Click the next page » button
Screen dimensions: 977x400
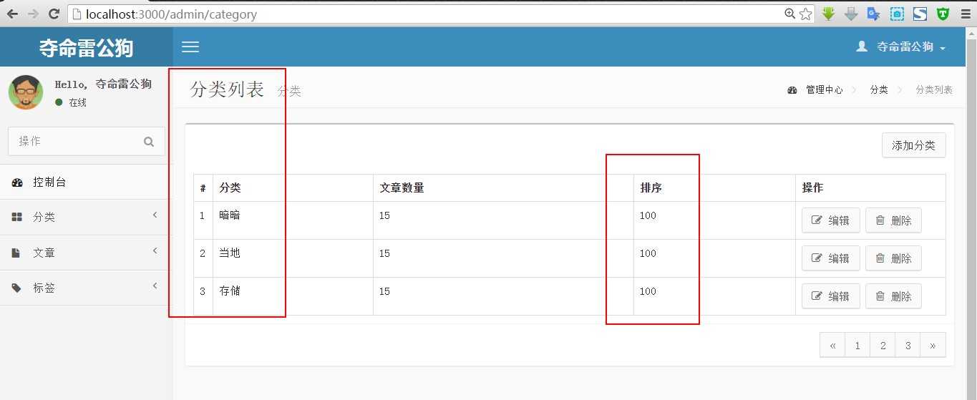click(933, 345)
